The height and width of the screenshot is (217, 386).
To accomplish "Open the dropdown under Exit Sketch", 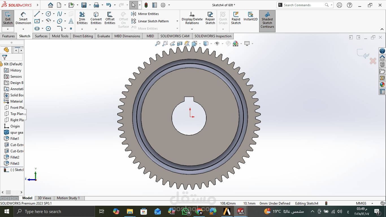I will (x=8, y=29).
